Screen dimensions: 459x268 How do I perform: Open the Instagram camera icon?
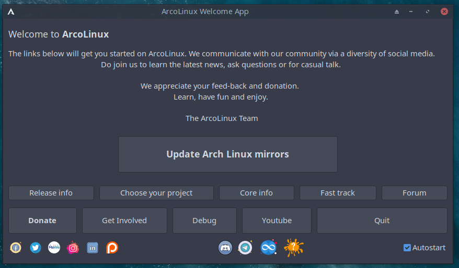[x=73, y=248]
